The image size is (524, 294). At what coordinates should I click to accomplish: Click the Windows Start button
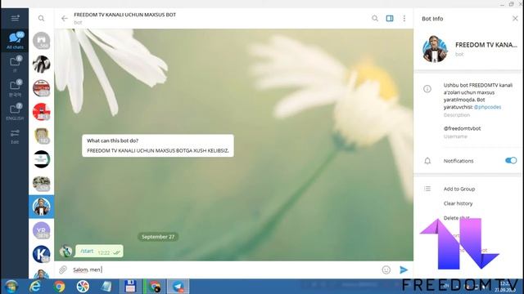(x=11, y=287)
